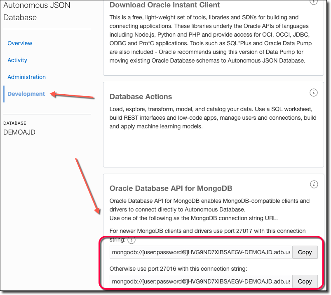Click the Database Actions description text

[213, 118]
